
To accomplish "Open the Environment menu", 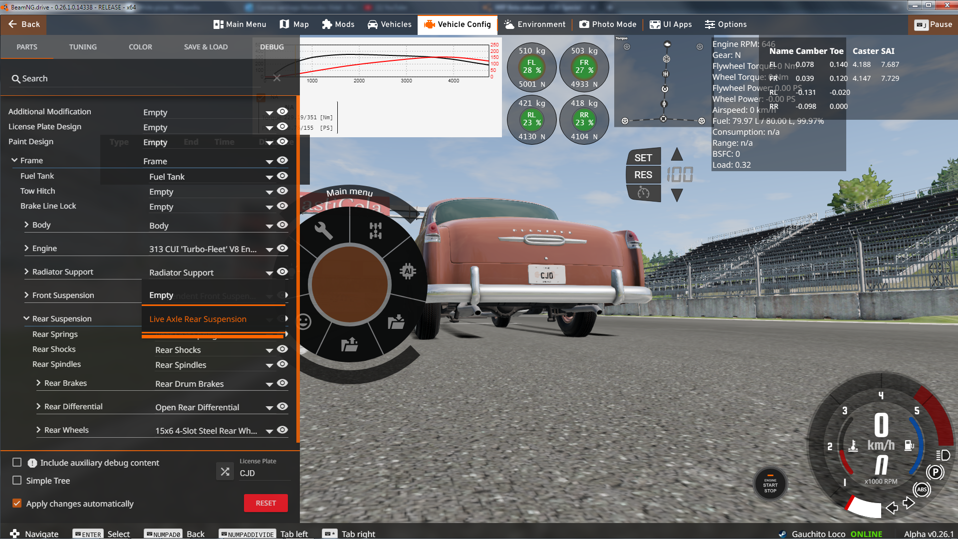I will pyautogui.click(x=534, y=24).
